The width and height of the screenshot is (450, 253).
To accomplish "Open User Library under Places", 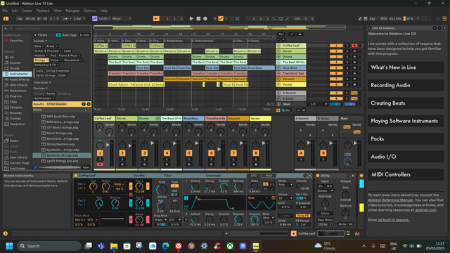I will pos(18,157).
